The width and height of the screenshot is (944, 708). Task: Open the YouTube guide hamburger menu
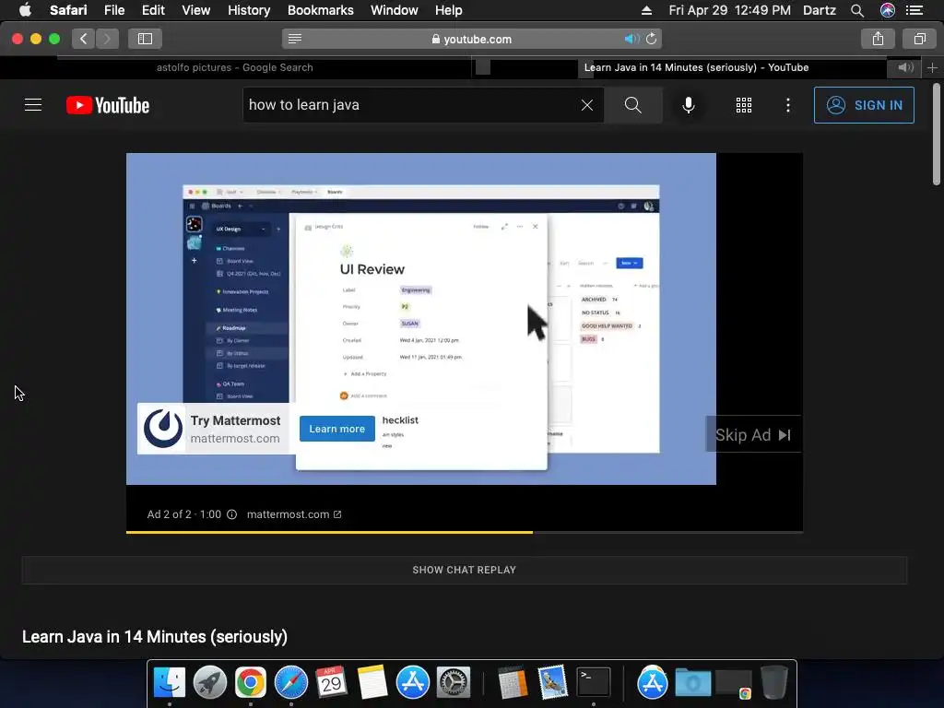click(x=33, y=105)
